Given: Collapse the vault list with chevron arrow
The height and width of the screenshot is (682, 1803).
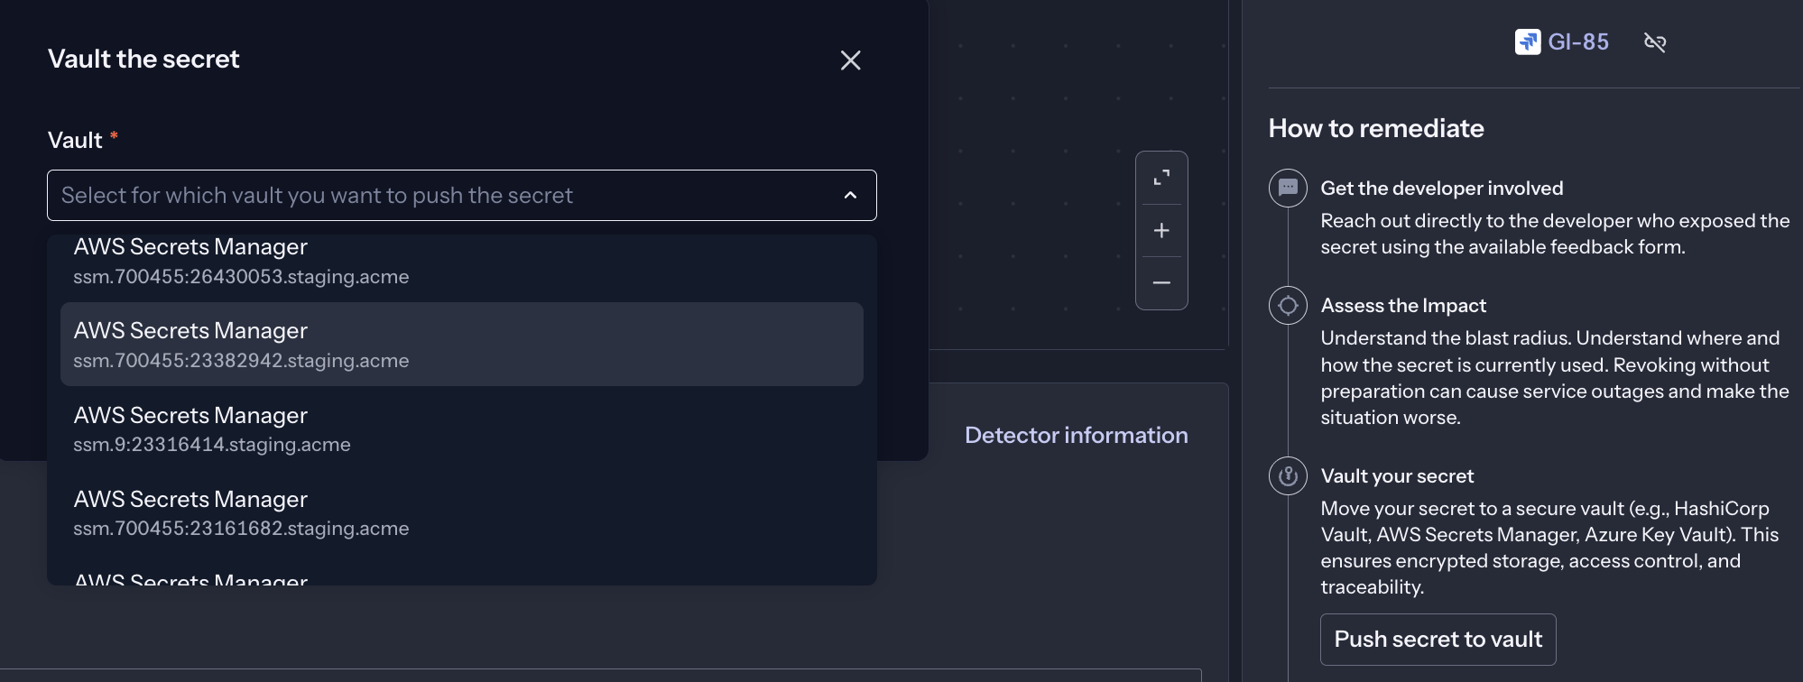Looking at the screenshot, I should (850, 195).
